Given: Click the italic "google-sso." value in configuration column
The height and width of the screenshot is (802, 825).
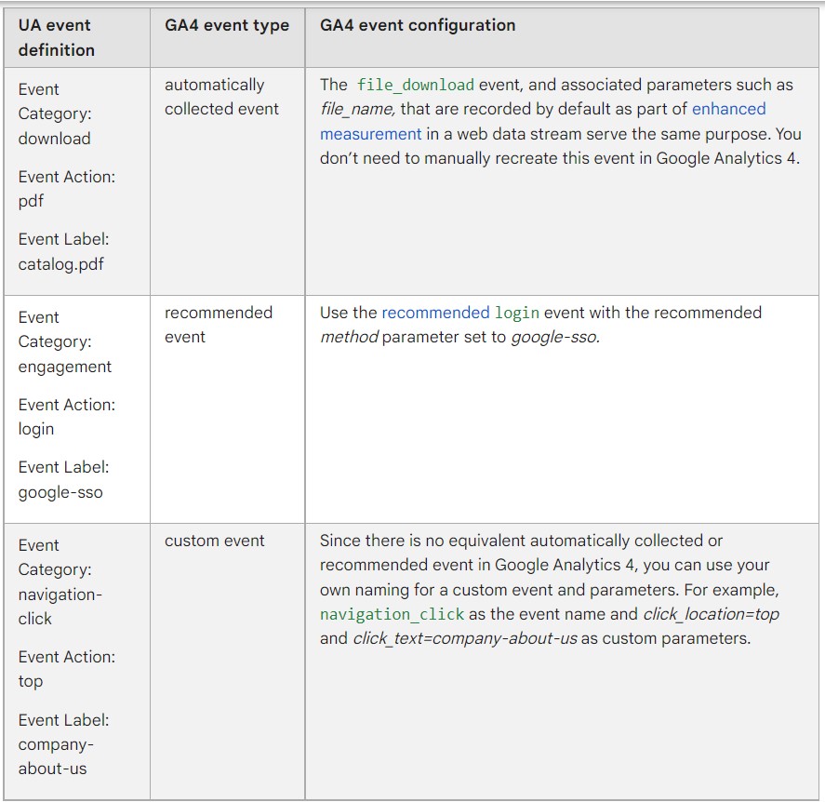Looking at the screenshot, I should [555, 337].
